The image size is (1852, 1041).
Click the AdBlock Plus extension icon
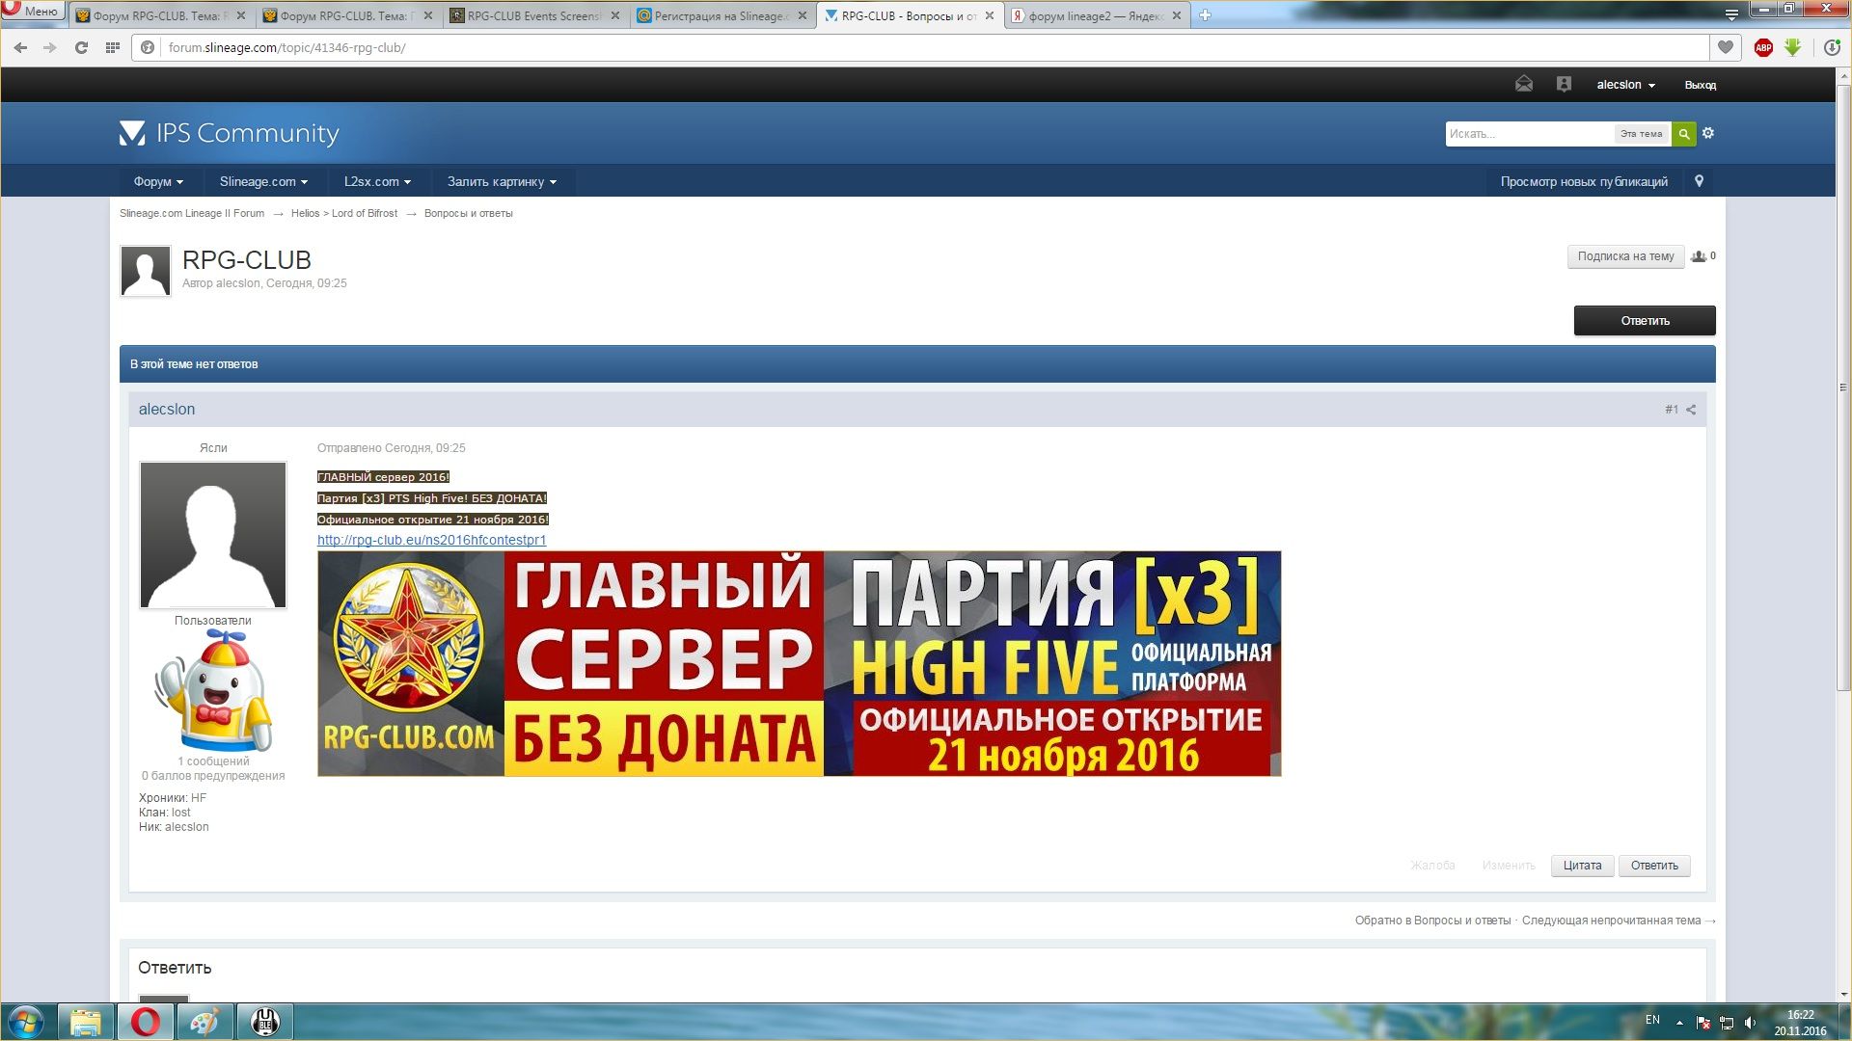(1763, 47)
